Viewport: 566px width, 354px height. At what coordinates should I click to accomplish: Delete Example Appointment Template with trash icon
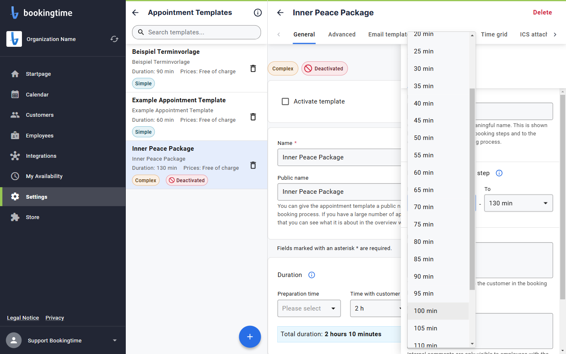click(x=253, y=117)
